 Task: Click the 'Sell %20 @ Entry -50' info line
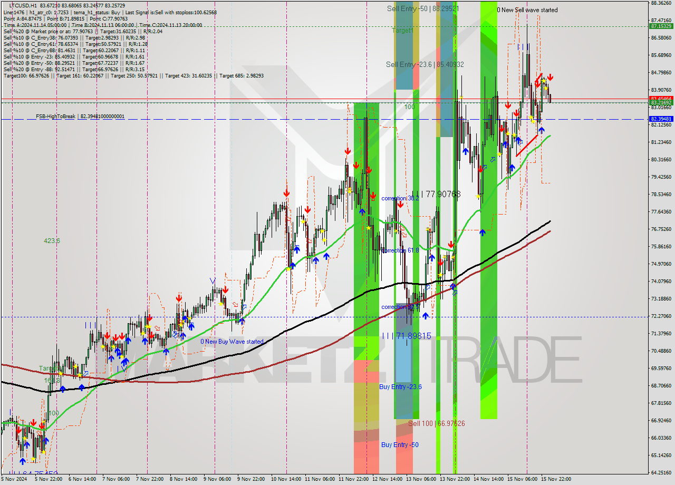coord(74,63)
